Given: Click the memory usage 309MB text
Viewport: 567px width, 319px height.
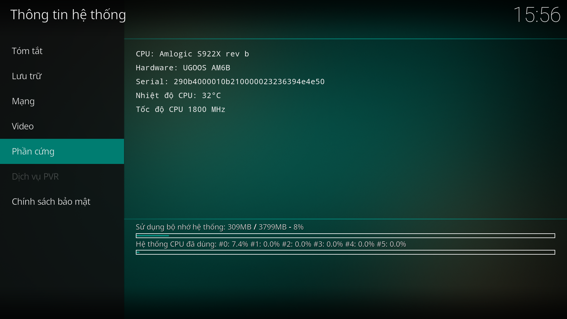Looking at the screenshot, I should coord(219,227).
